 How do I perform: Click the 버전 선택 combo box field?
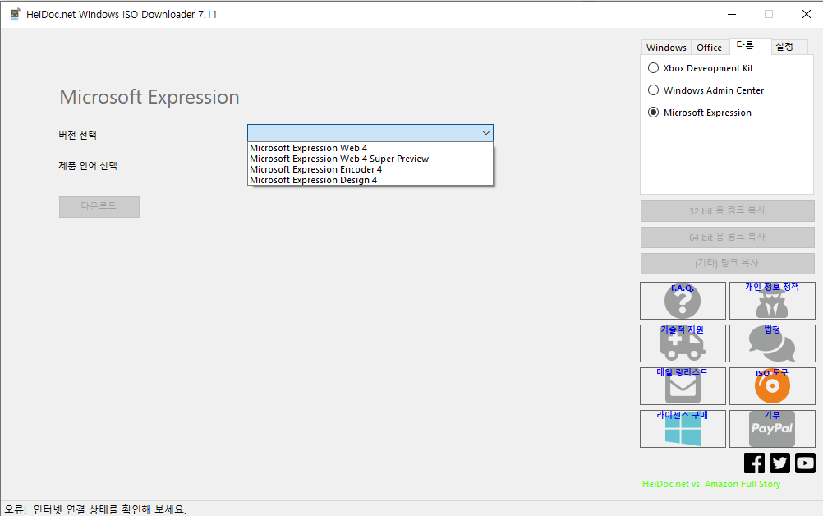[x=370, y=133]
